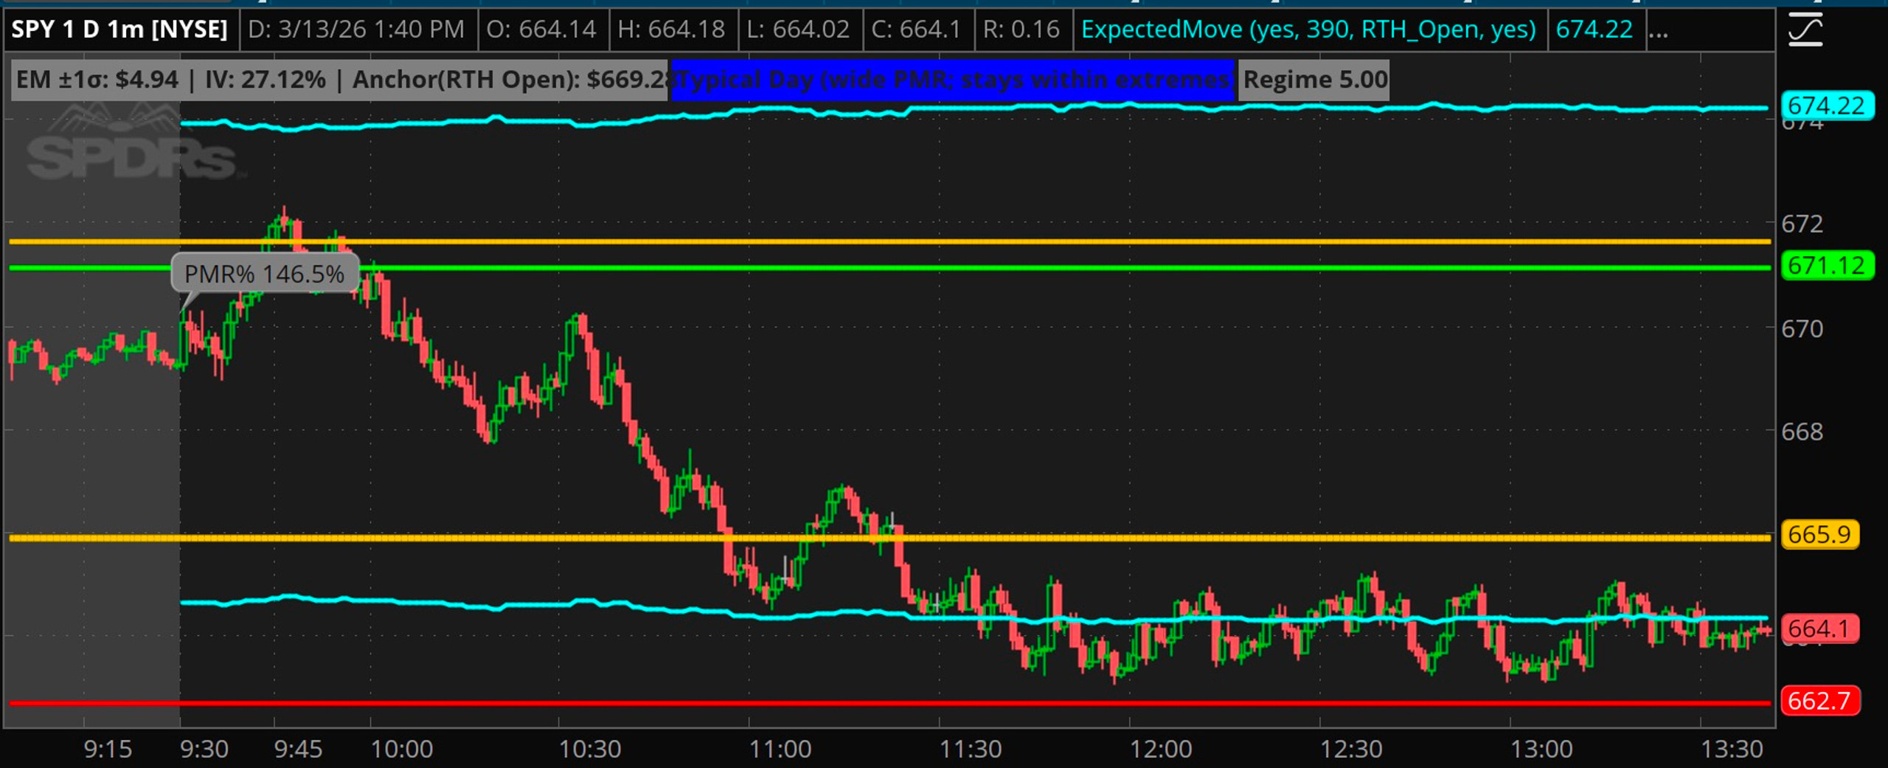Click the 9:45 time axis label

click(x=298, y=750)
